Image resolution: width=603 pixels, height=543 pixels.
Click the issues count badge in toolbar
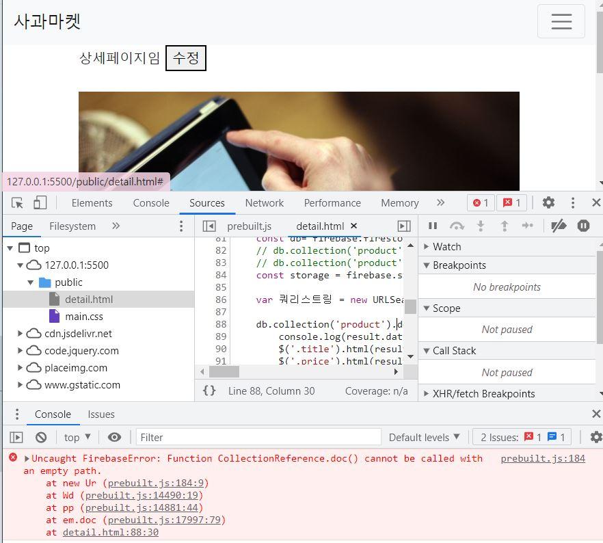(511, 202)
